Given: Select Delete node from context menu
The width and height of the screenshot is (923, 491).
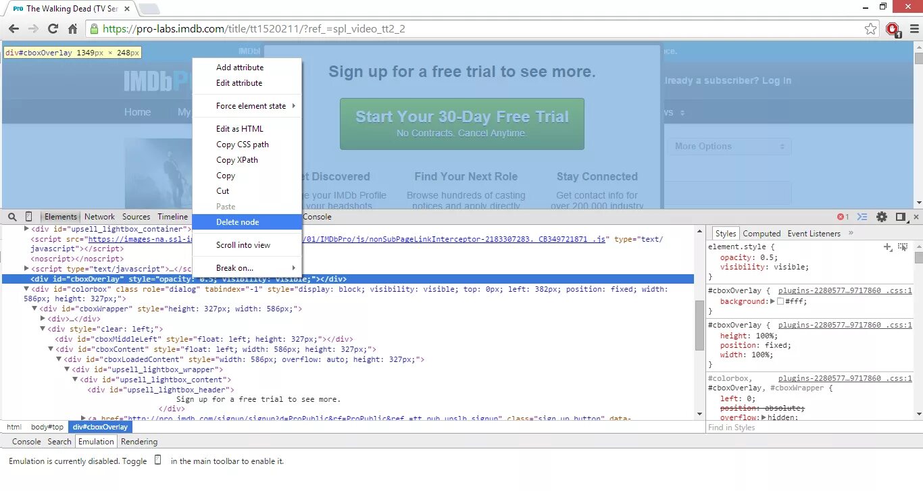Looking at the screenshot, I should pyautogui.click(x=247, y=222).
